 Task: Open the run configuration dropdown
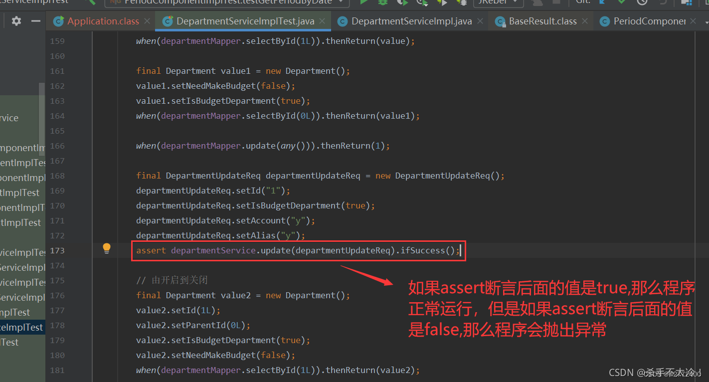[227, 2]
